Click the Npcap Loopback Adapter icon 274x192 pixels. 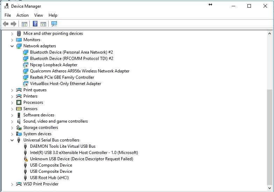(26, 65)
